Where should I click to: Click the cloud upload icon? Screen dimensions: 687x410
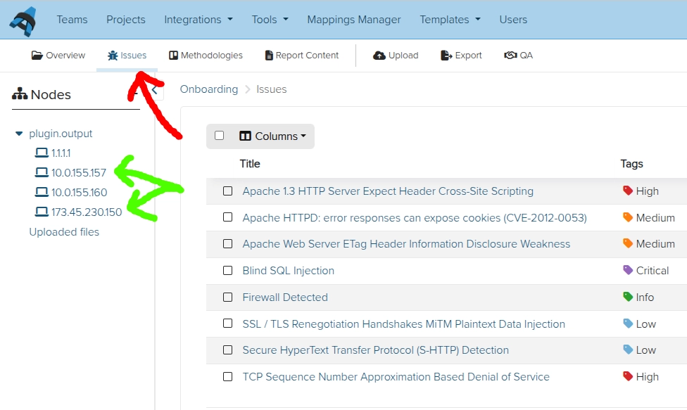tap(379, 55)
